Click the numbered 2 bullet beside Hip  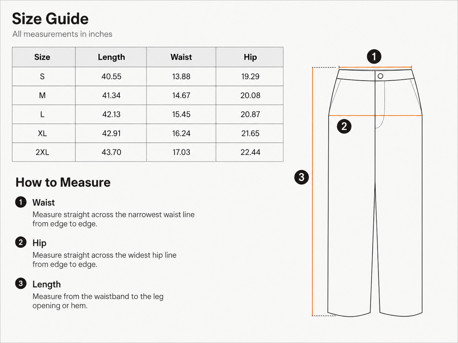(21, 243)
